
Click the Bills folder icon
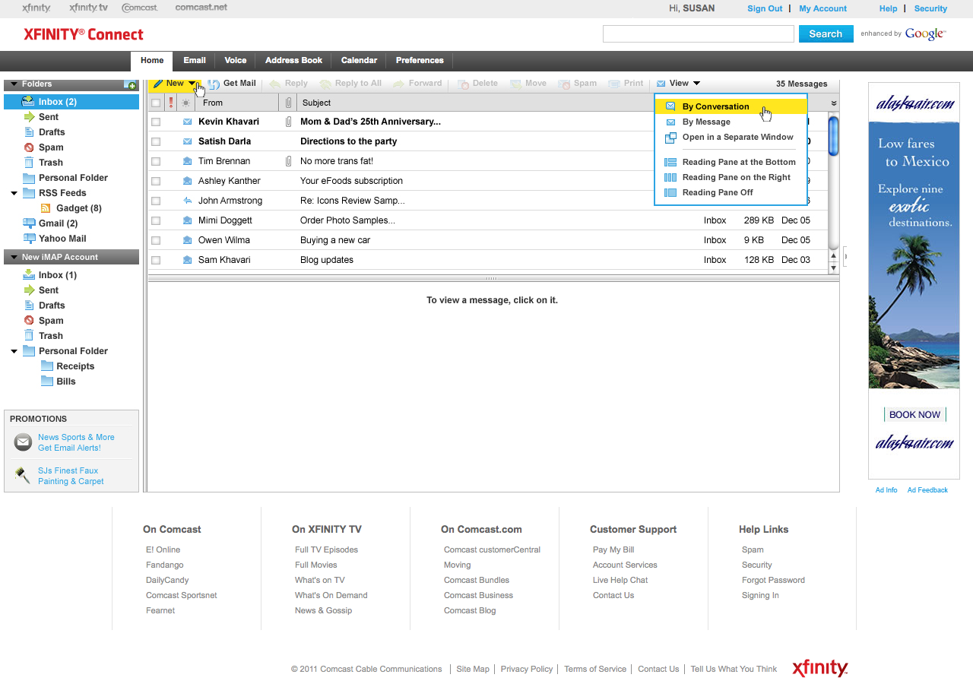point(46,382)
